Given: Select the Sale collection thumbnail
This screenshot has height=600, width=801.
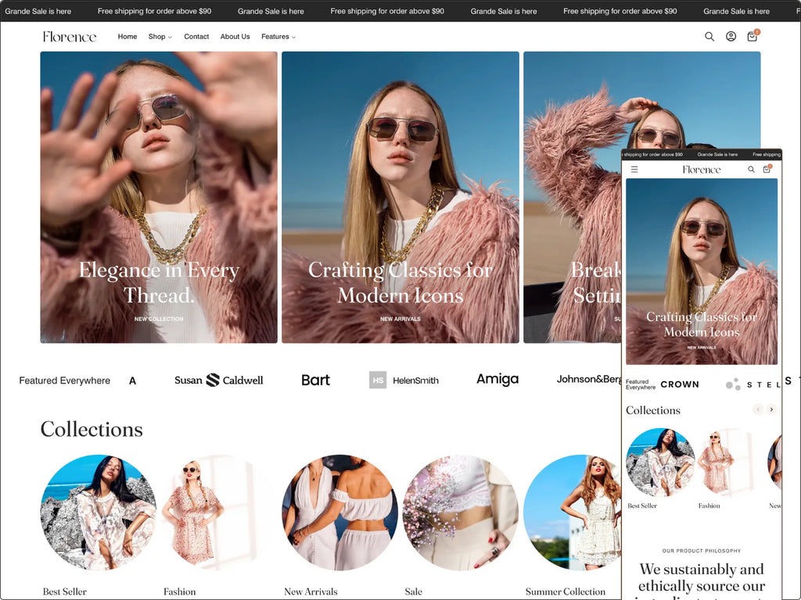Looking at the screenshot, I should (460, 512).
